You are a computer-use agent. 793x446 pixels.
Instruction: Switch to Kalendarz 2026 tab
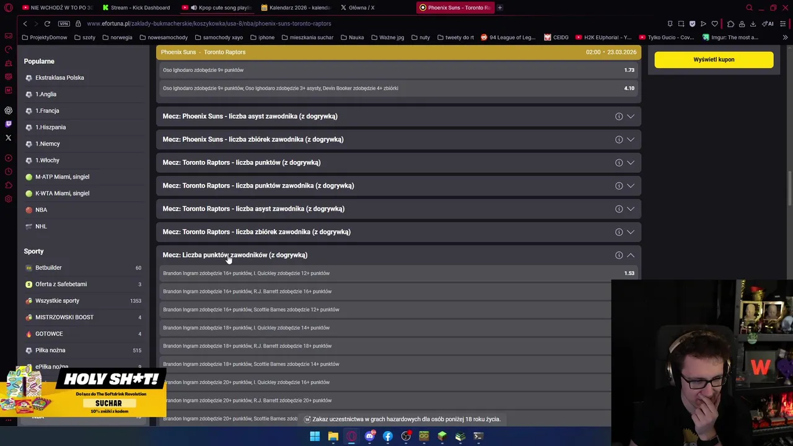tap(296, 7)
